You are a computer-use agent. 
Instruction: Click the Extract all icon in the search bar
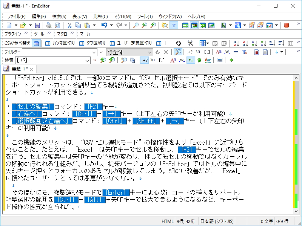pyautogui.click(x=133, y=60)
